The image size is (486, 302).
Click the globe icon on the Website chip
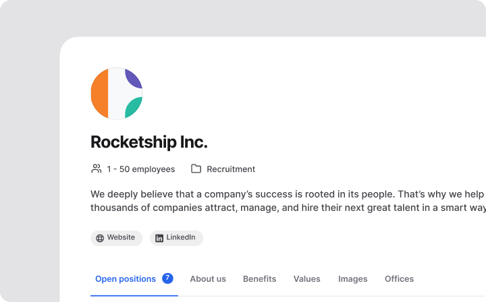pos(100,238)
